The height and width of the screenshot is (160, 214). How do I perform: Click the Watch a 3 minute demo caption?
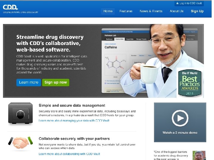pos(180,133)
